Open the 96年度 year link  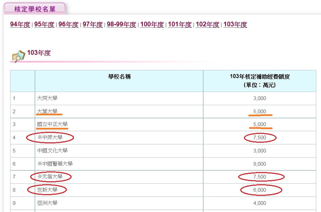[69, 24]
